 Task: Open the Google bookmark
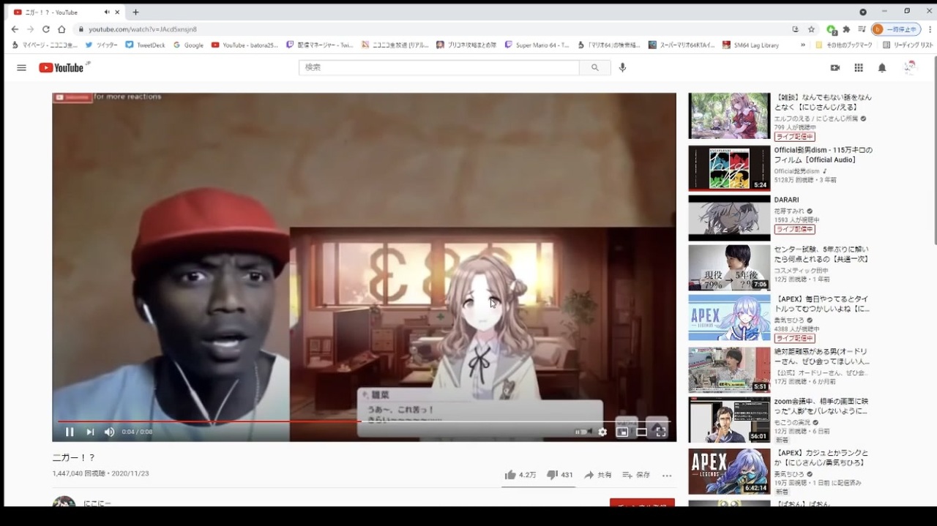pyautogui.click(x=188, y=45)
